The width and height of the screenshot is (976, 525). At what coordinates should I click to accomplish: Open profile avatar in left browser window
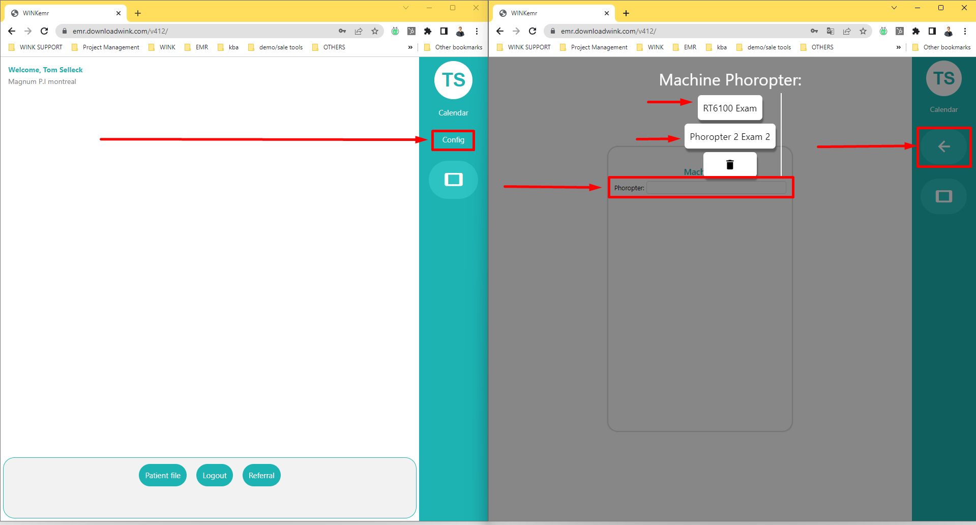[460, 31]
